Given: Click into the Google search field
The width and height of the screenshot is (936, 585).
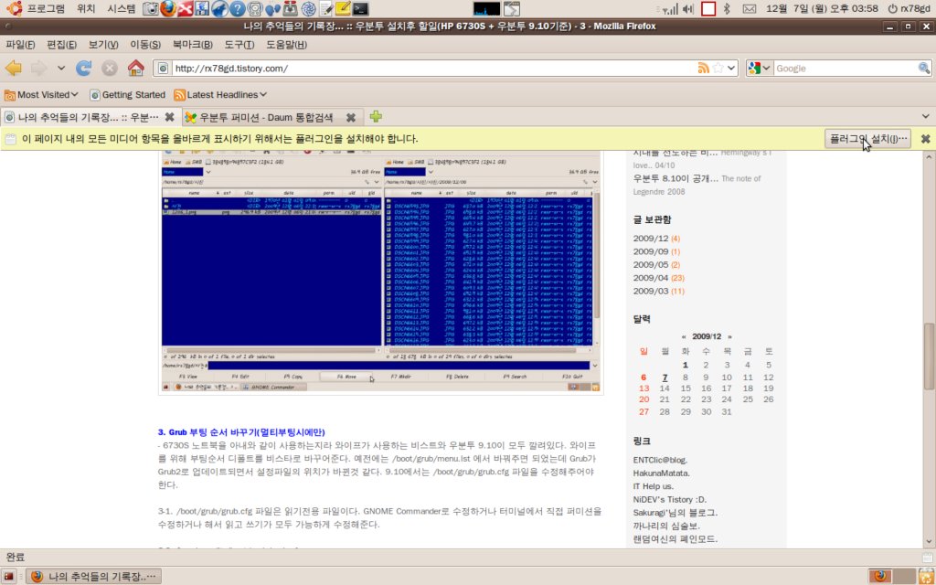Looking at the screenshot, I should (x=845, y=68).
